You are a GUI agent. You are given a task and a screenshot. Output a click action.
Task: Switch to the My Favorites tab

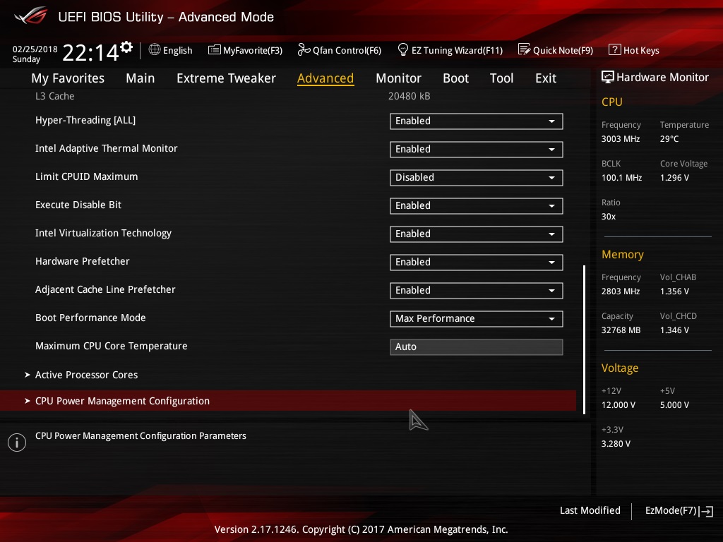(x=68, y=78)
